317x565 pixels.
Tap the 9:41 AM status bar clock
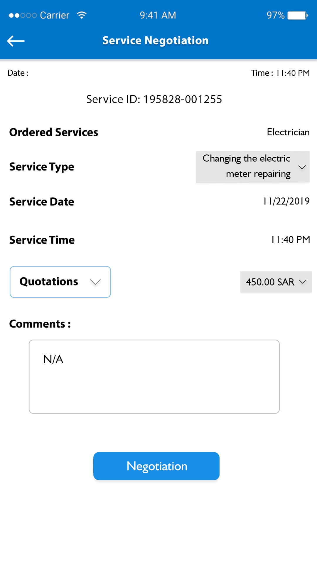(x=158, y=15)
